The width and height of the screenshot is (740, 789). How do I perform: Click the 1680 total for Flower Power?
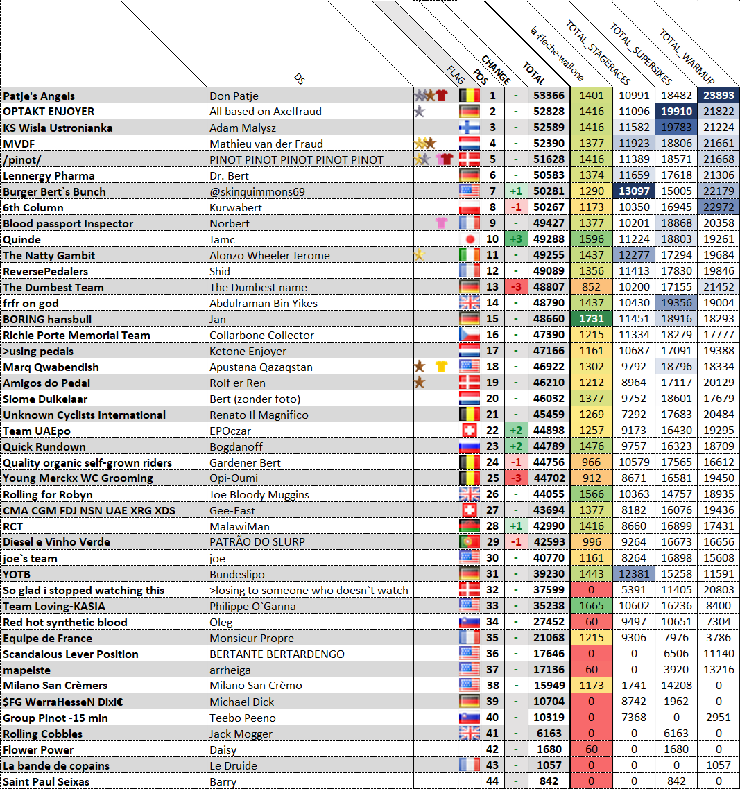click(549, 749)
